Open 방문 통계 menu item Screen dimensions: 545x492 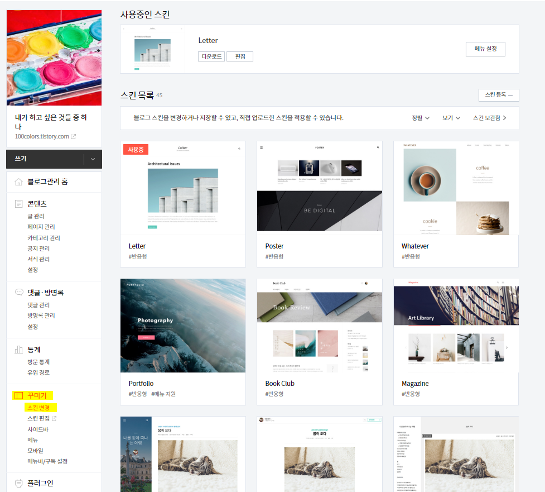pos(38,362)
